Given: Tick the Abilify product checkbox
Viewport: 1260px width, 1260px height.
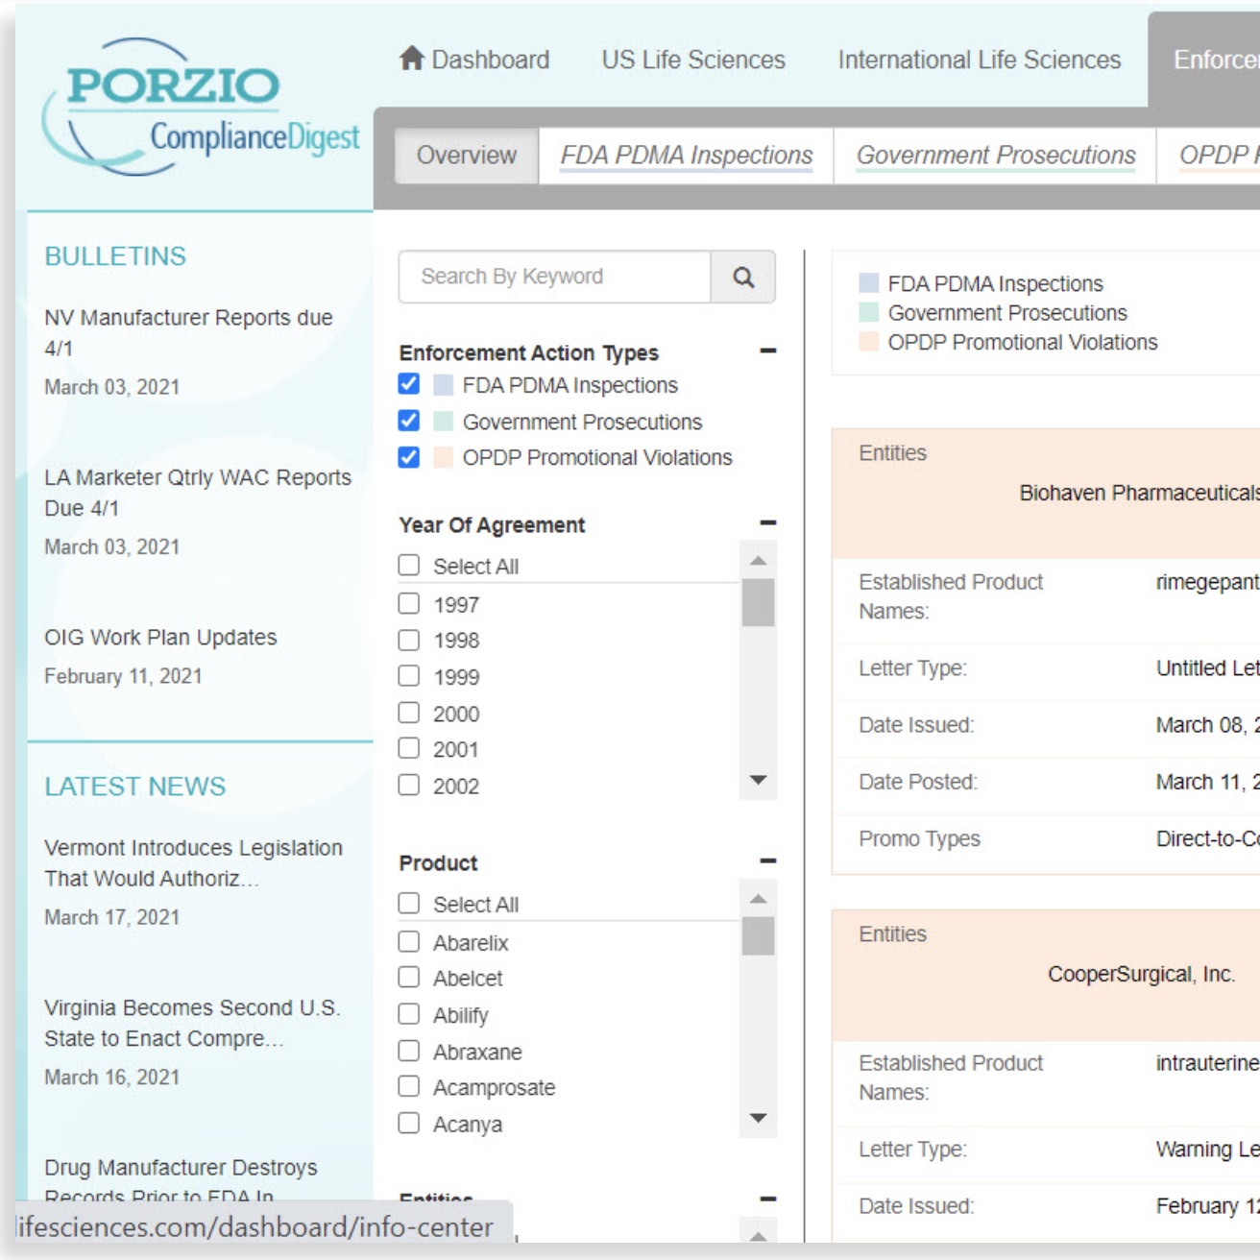Looking at the screenshot, I should [x=409, y=1014].
